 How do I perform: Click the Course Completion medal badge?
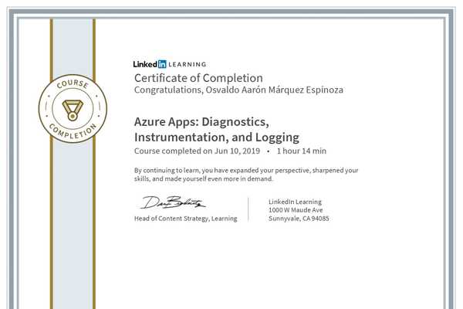73,108
